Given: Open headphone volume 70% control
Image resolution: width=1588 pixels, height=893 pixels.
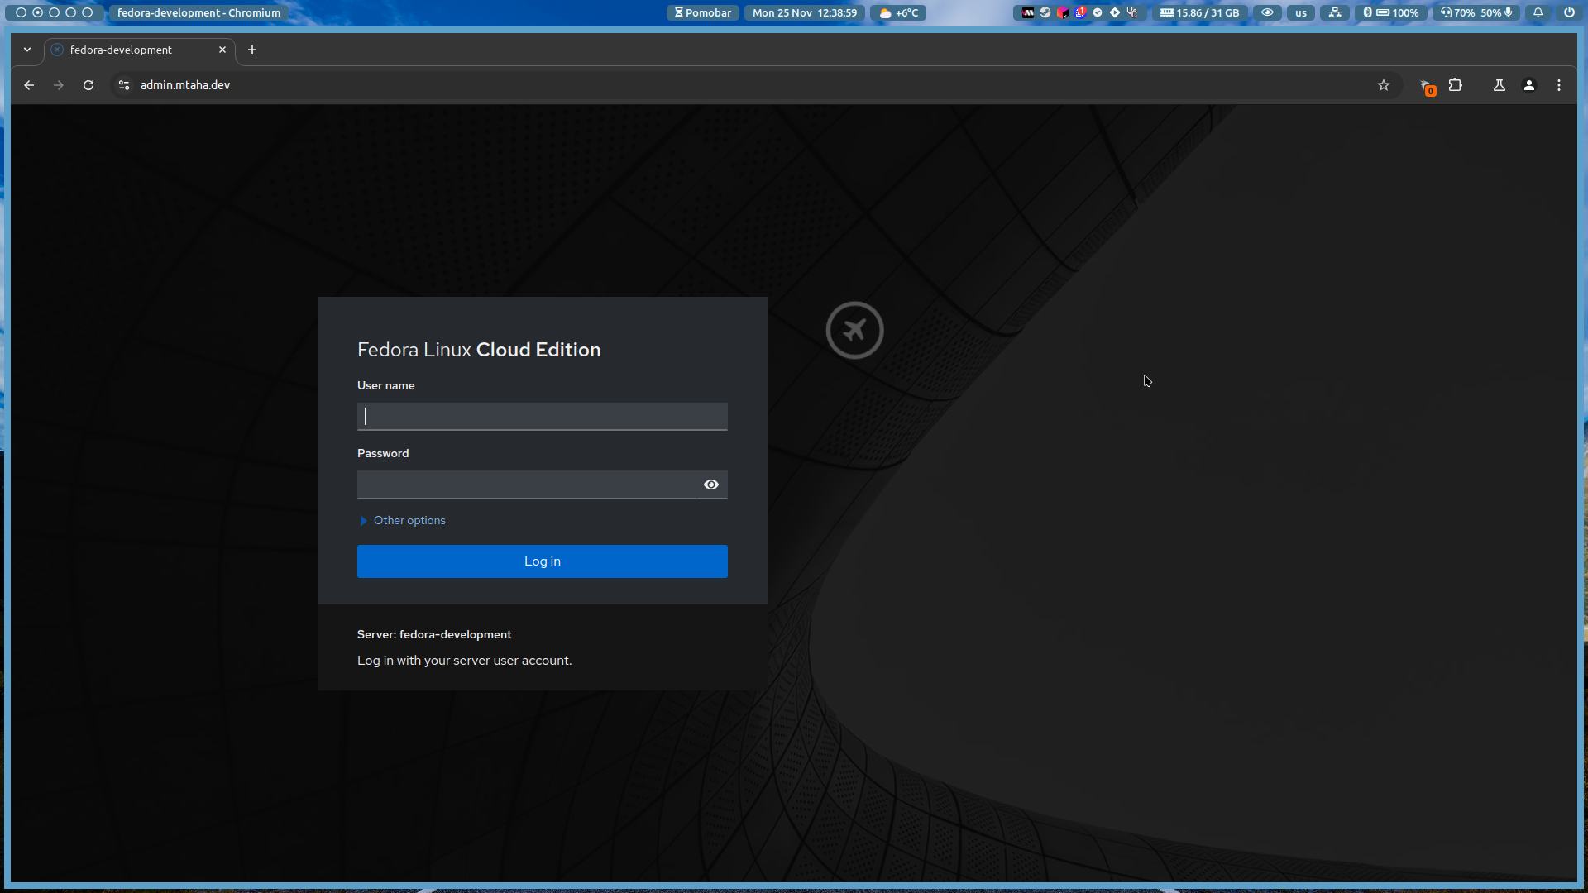Looking at the screenshot, I should tap(1457, 12).
